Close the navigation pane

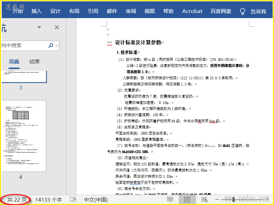[x=57, y=27]
